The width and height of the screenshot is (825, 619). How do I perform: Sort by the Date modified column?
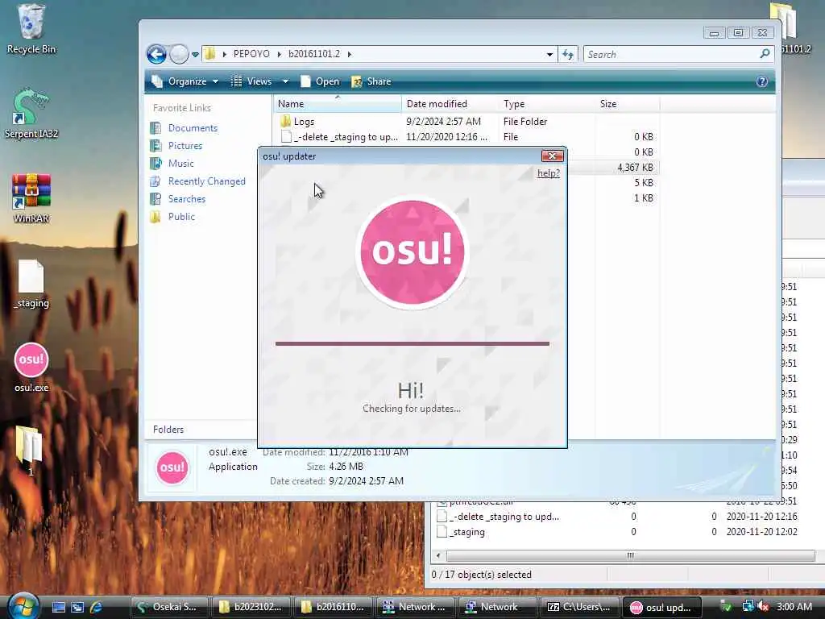coord(450,104)
